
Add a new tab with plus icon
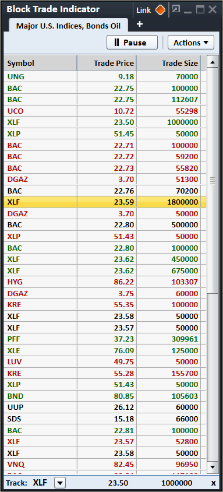click(140, 24)
